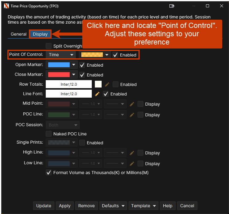Viewport: 229px width, 214px height.
Task: Expand the Template dropdown button
Action: (143, 206)
